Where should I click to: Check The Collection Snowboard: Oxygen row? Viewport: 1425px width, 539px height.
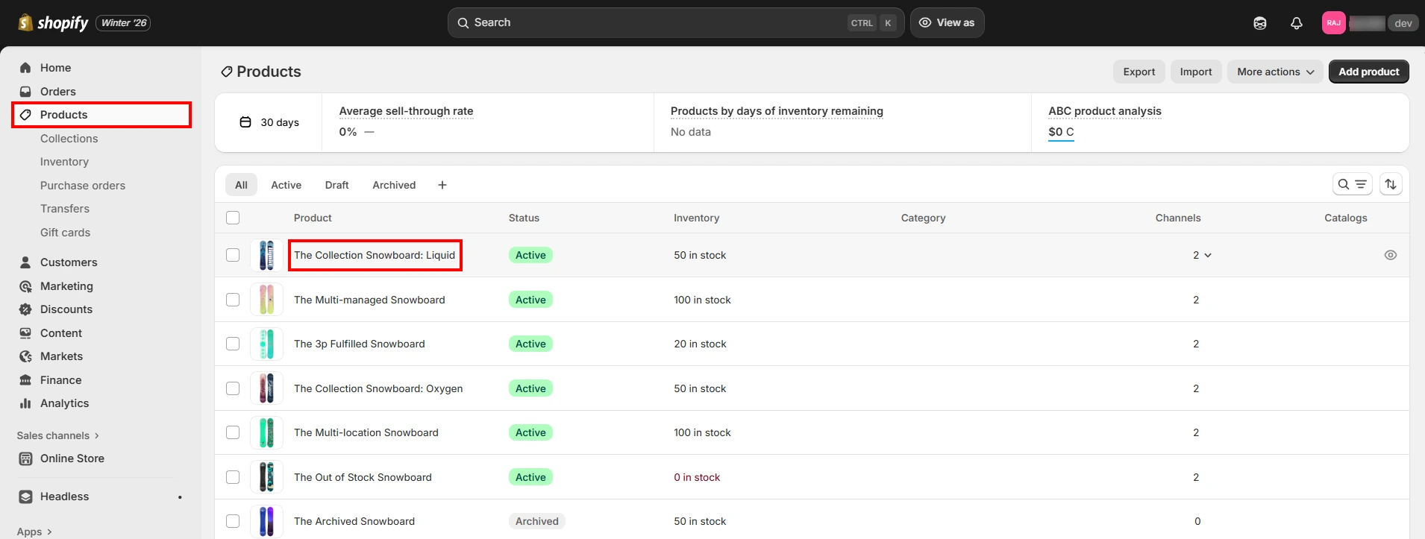click(233, 388)
